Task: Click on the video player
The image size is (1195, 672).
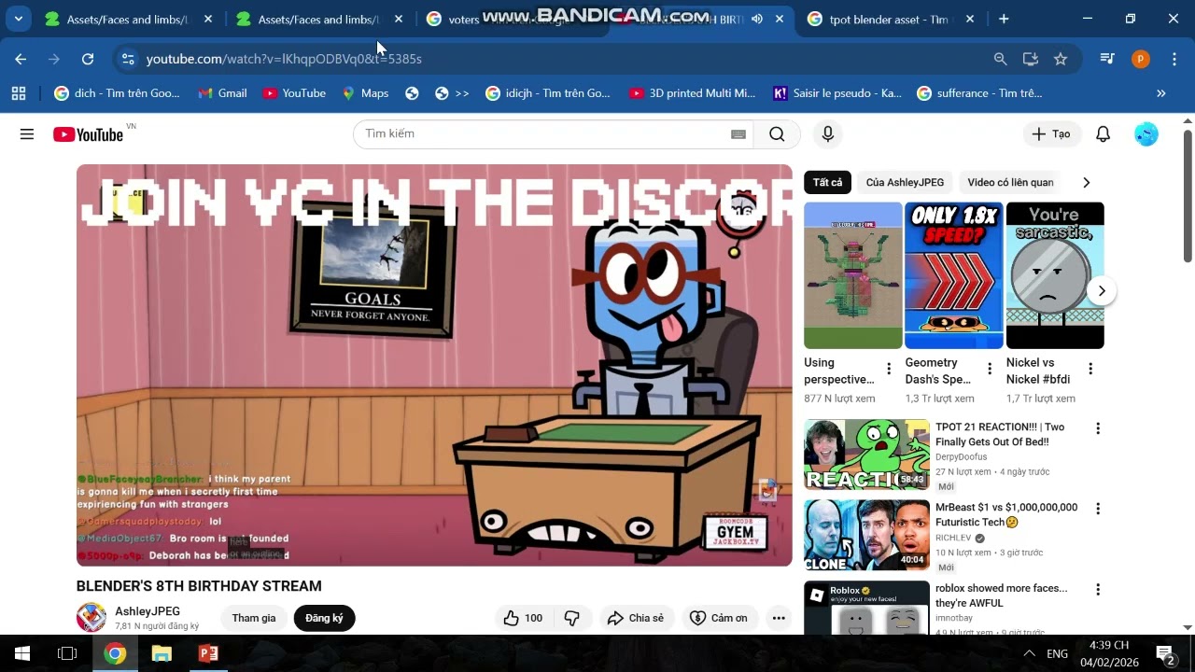Action: coord(434,365)
